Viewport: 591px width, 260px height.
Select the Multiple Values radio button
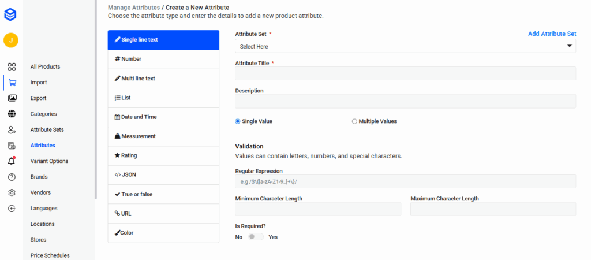[354, 121]
